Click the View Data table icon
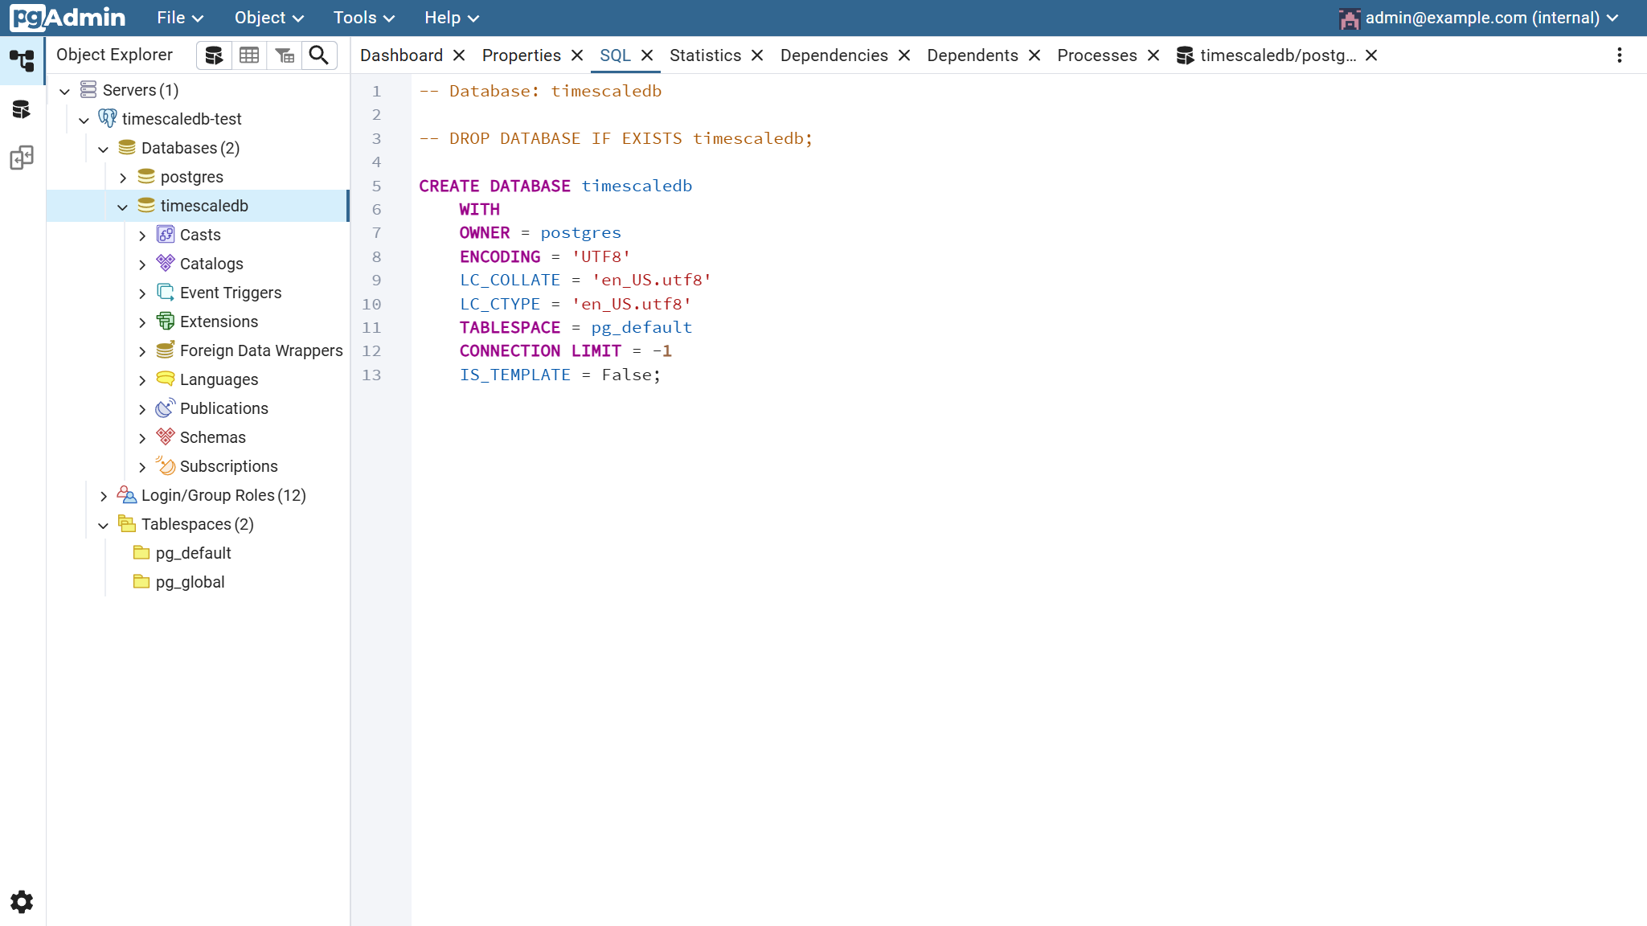 point(249,55)
